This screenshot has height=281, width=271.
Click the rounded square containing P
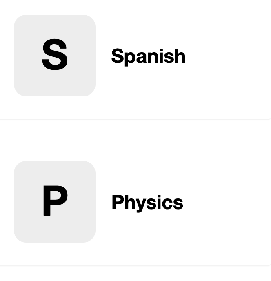tap(55, 202)
